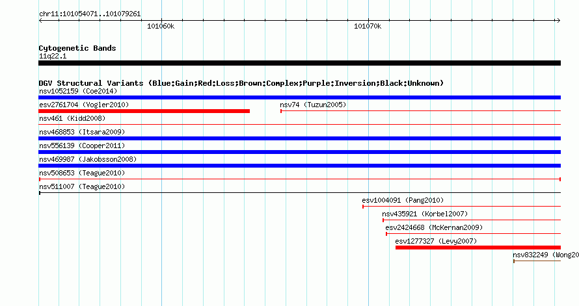Click the nsv508653 (Teague2010) label
This screenshot has height=306, width=579.
(x=82, y=173)
